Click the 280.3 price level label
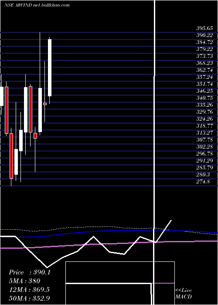This screenshot has width=218, height=305. pyautogui.click(x=203, y=175)
